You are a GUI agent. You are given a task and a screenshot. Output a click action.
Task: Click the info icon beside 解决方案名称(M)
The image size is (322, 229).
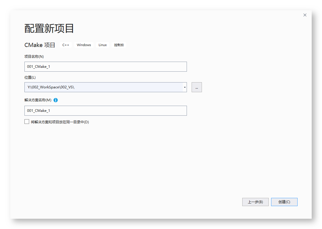tap(56, 100)
